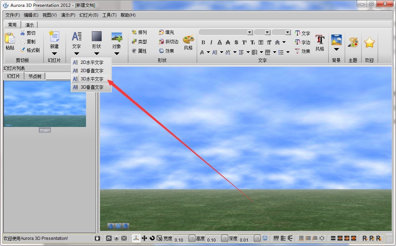This screenshot has height=246, width=396.
Task: Click the rotate tool in the status bar
Action: point(152,238)
